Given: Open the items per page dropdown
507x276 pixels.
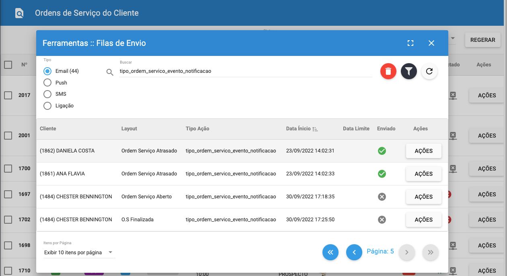Looking at the screenshot, I should 79,253.
